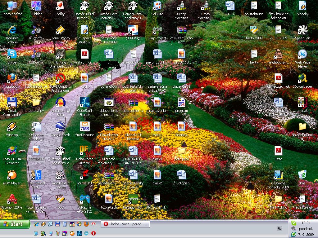
Task: Open the JDownloader shortcut at right
Action: [302, 78]
